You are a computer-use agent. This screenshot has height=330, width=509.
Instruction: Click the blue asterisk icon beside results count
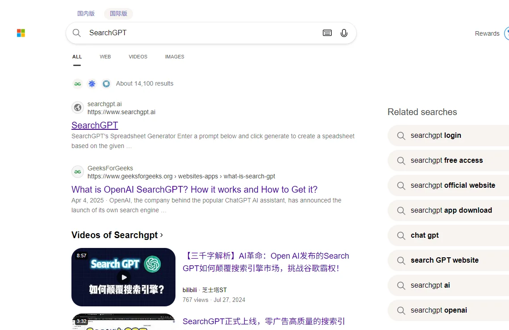pos(92,84)
